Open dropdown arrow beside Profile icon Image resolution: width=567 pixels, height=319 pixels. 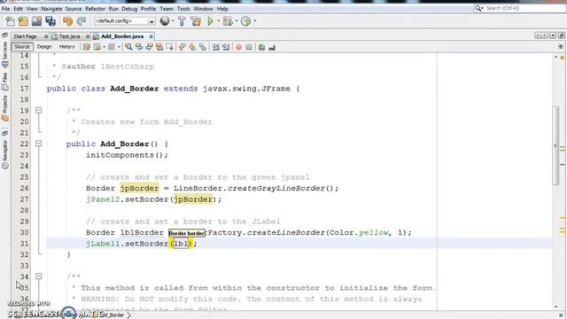pyautogui.click(x=255, y=21)
